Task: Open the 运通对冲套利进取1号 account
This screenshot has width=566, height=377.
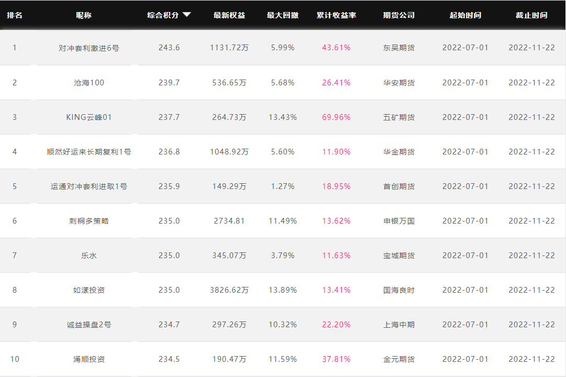Action: point(89,186)
